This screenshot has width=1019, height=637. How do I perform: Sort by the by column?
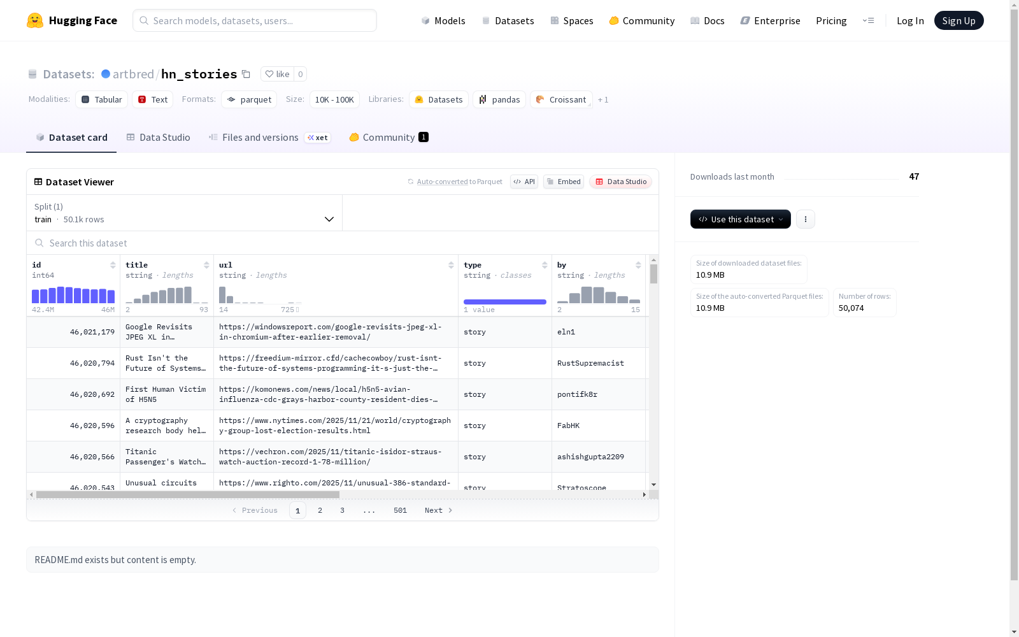(638, 265)
